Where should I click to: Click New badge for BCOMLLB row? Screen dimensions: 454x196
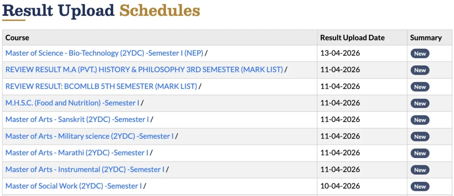420,87
